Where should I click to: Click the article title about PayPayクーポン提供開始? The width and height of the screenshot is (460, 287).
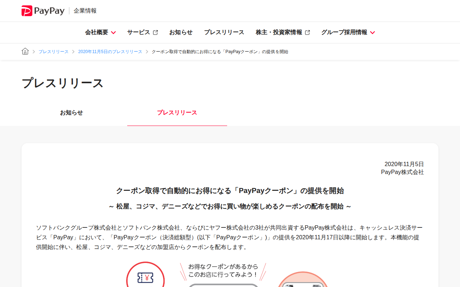[x=230, y=191]
